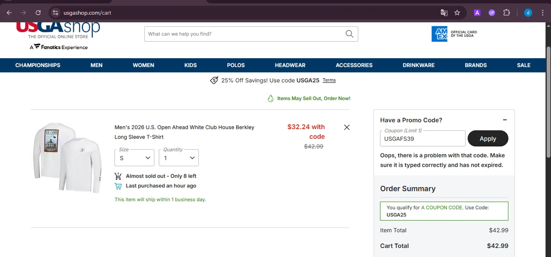Image resolution: width=551 pixels, height=257 pixels.
Task: Open the Size dropdown
Action: click(134, 158)
